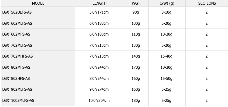The width and height of the screenshot is (228, 107).
Task: Click the C/Wt (g) column header
Action: coord(167,3)
